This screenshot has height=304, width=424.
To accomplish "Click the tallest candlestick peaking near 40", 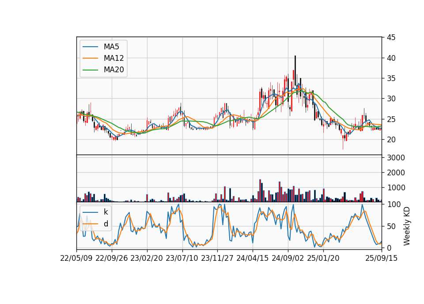I will pyautogui.click(x=295, y=71).
